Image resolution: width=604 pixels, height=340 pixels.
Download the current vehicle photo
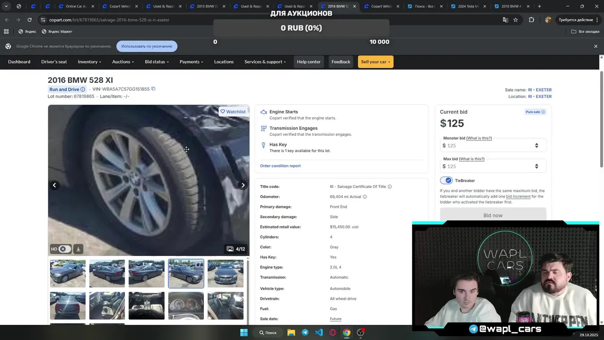[x=78, y=249]
